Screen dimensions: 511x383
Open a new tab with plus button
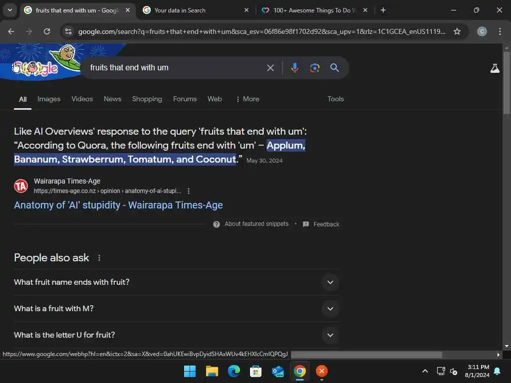[x=383, y=10]
